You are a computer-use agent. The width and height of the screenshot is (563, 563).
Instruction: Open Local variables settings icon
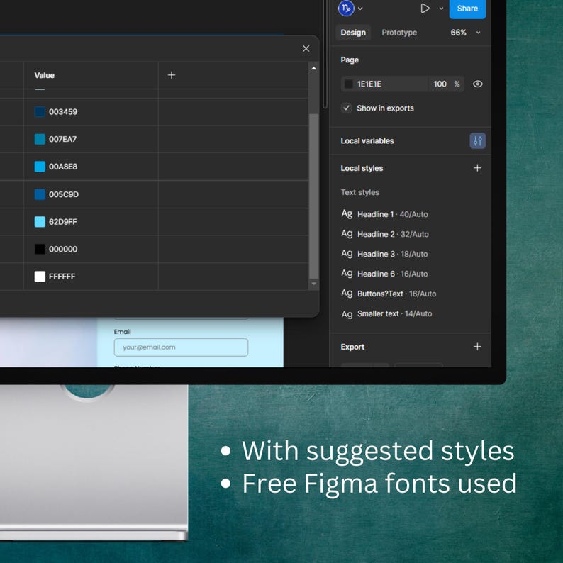(477, 140)
